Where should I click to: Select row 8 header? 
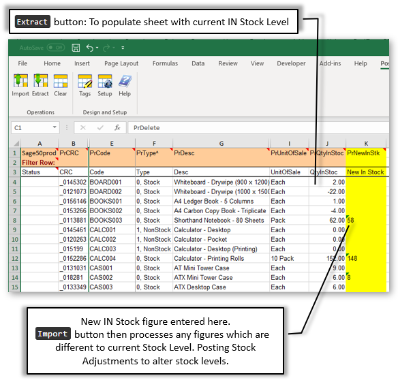point(15,220)
